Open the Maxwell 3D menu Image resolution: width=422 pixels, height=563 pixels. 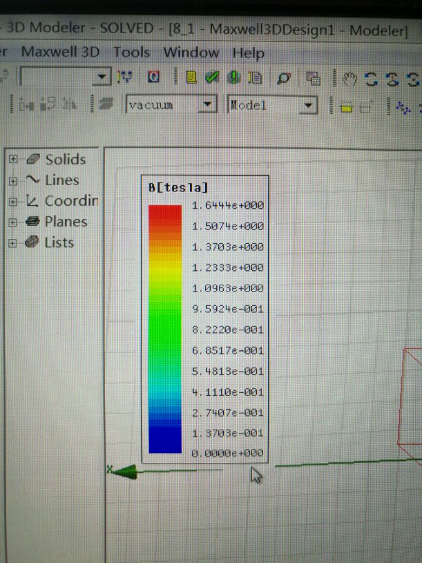coord(60,52)
